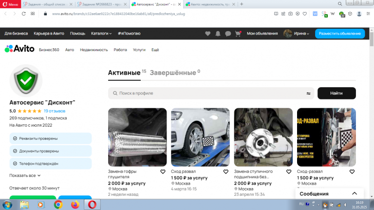Favorite the Замена ступичного подшипника listing
The image size is (374, 210).
point(289,172)
